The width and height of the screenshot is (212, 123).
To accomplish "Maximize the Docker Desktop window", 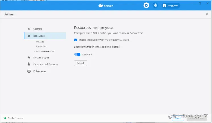I will tap(200, 3).
